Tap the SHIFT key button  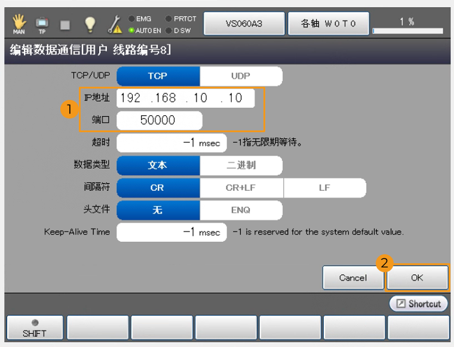(x=35, y=328)
